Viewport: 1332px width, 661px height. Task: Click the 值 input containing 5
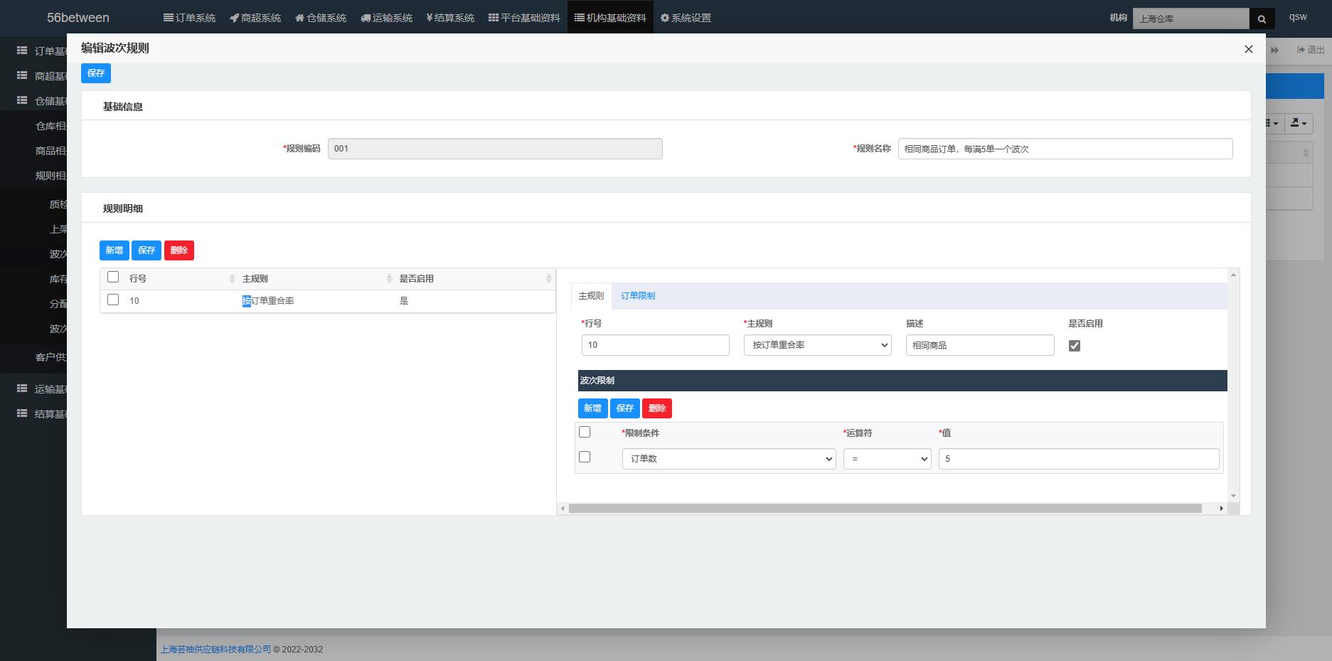1079,459
